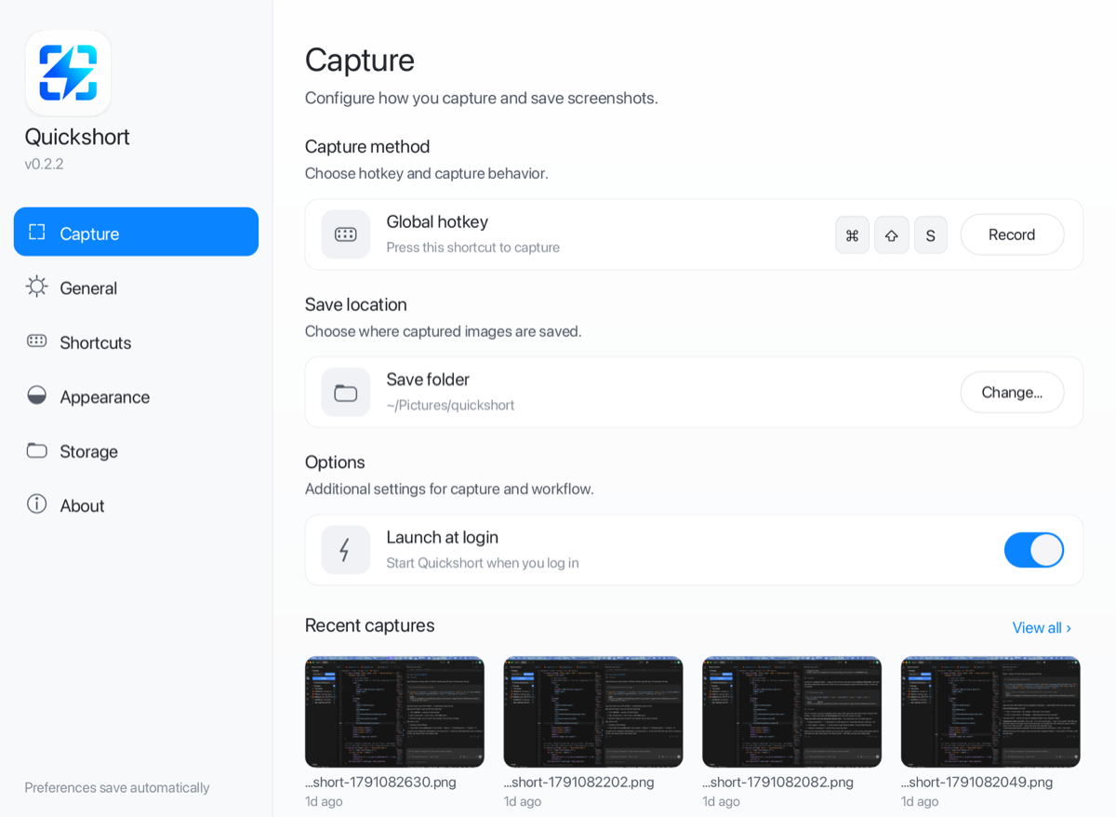This screenshot has height=817, width=1116.
Task: Click the Storage folder icon in sidebar
Action: coord(37,450)
